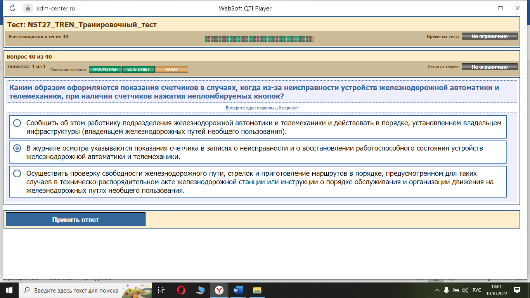Switch to Yandex Browser on the taskbar
Image resolution: width=530 pixels, height=298 pixels.
219,290
